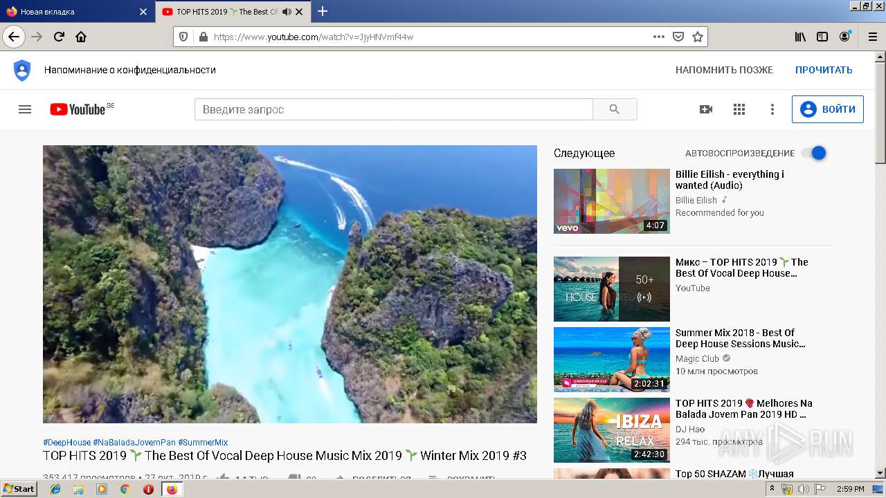Open the Firefox hamburger menu
The width and height of the screenshot is (886, 498).
[x=871, y=37]
